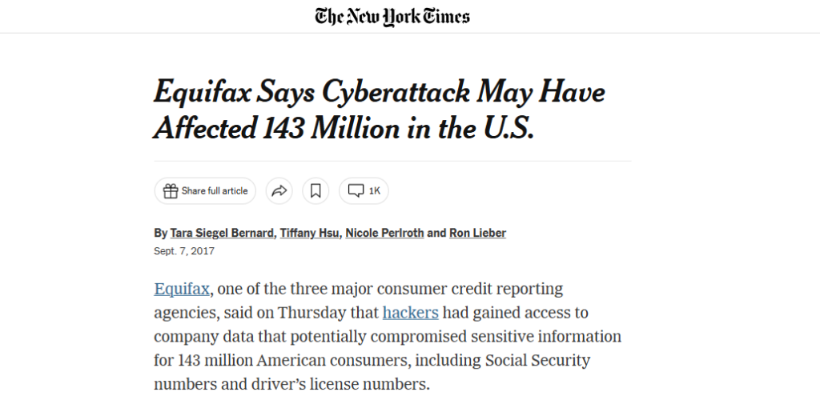Open Tiffany Hsu's author page
The height and width of the screenshot is (400, 820).
[309, 234]
